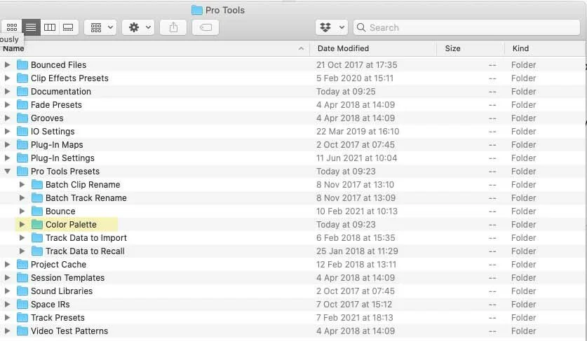Image resolution: width=587 pixels, height=341 pixels.
Task: Expand the IO Settings folder
Action: pyautogui.click(x=7, y=131)
